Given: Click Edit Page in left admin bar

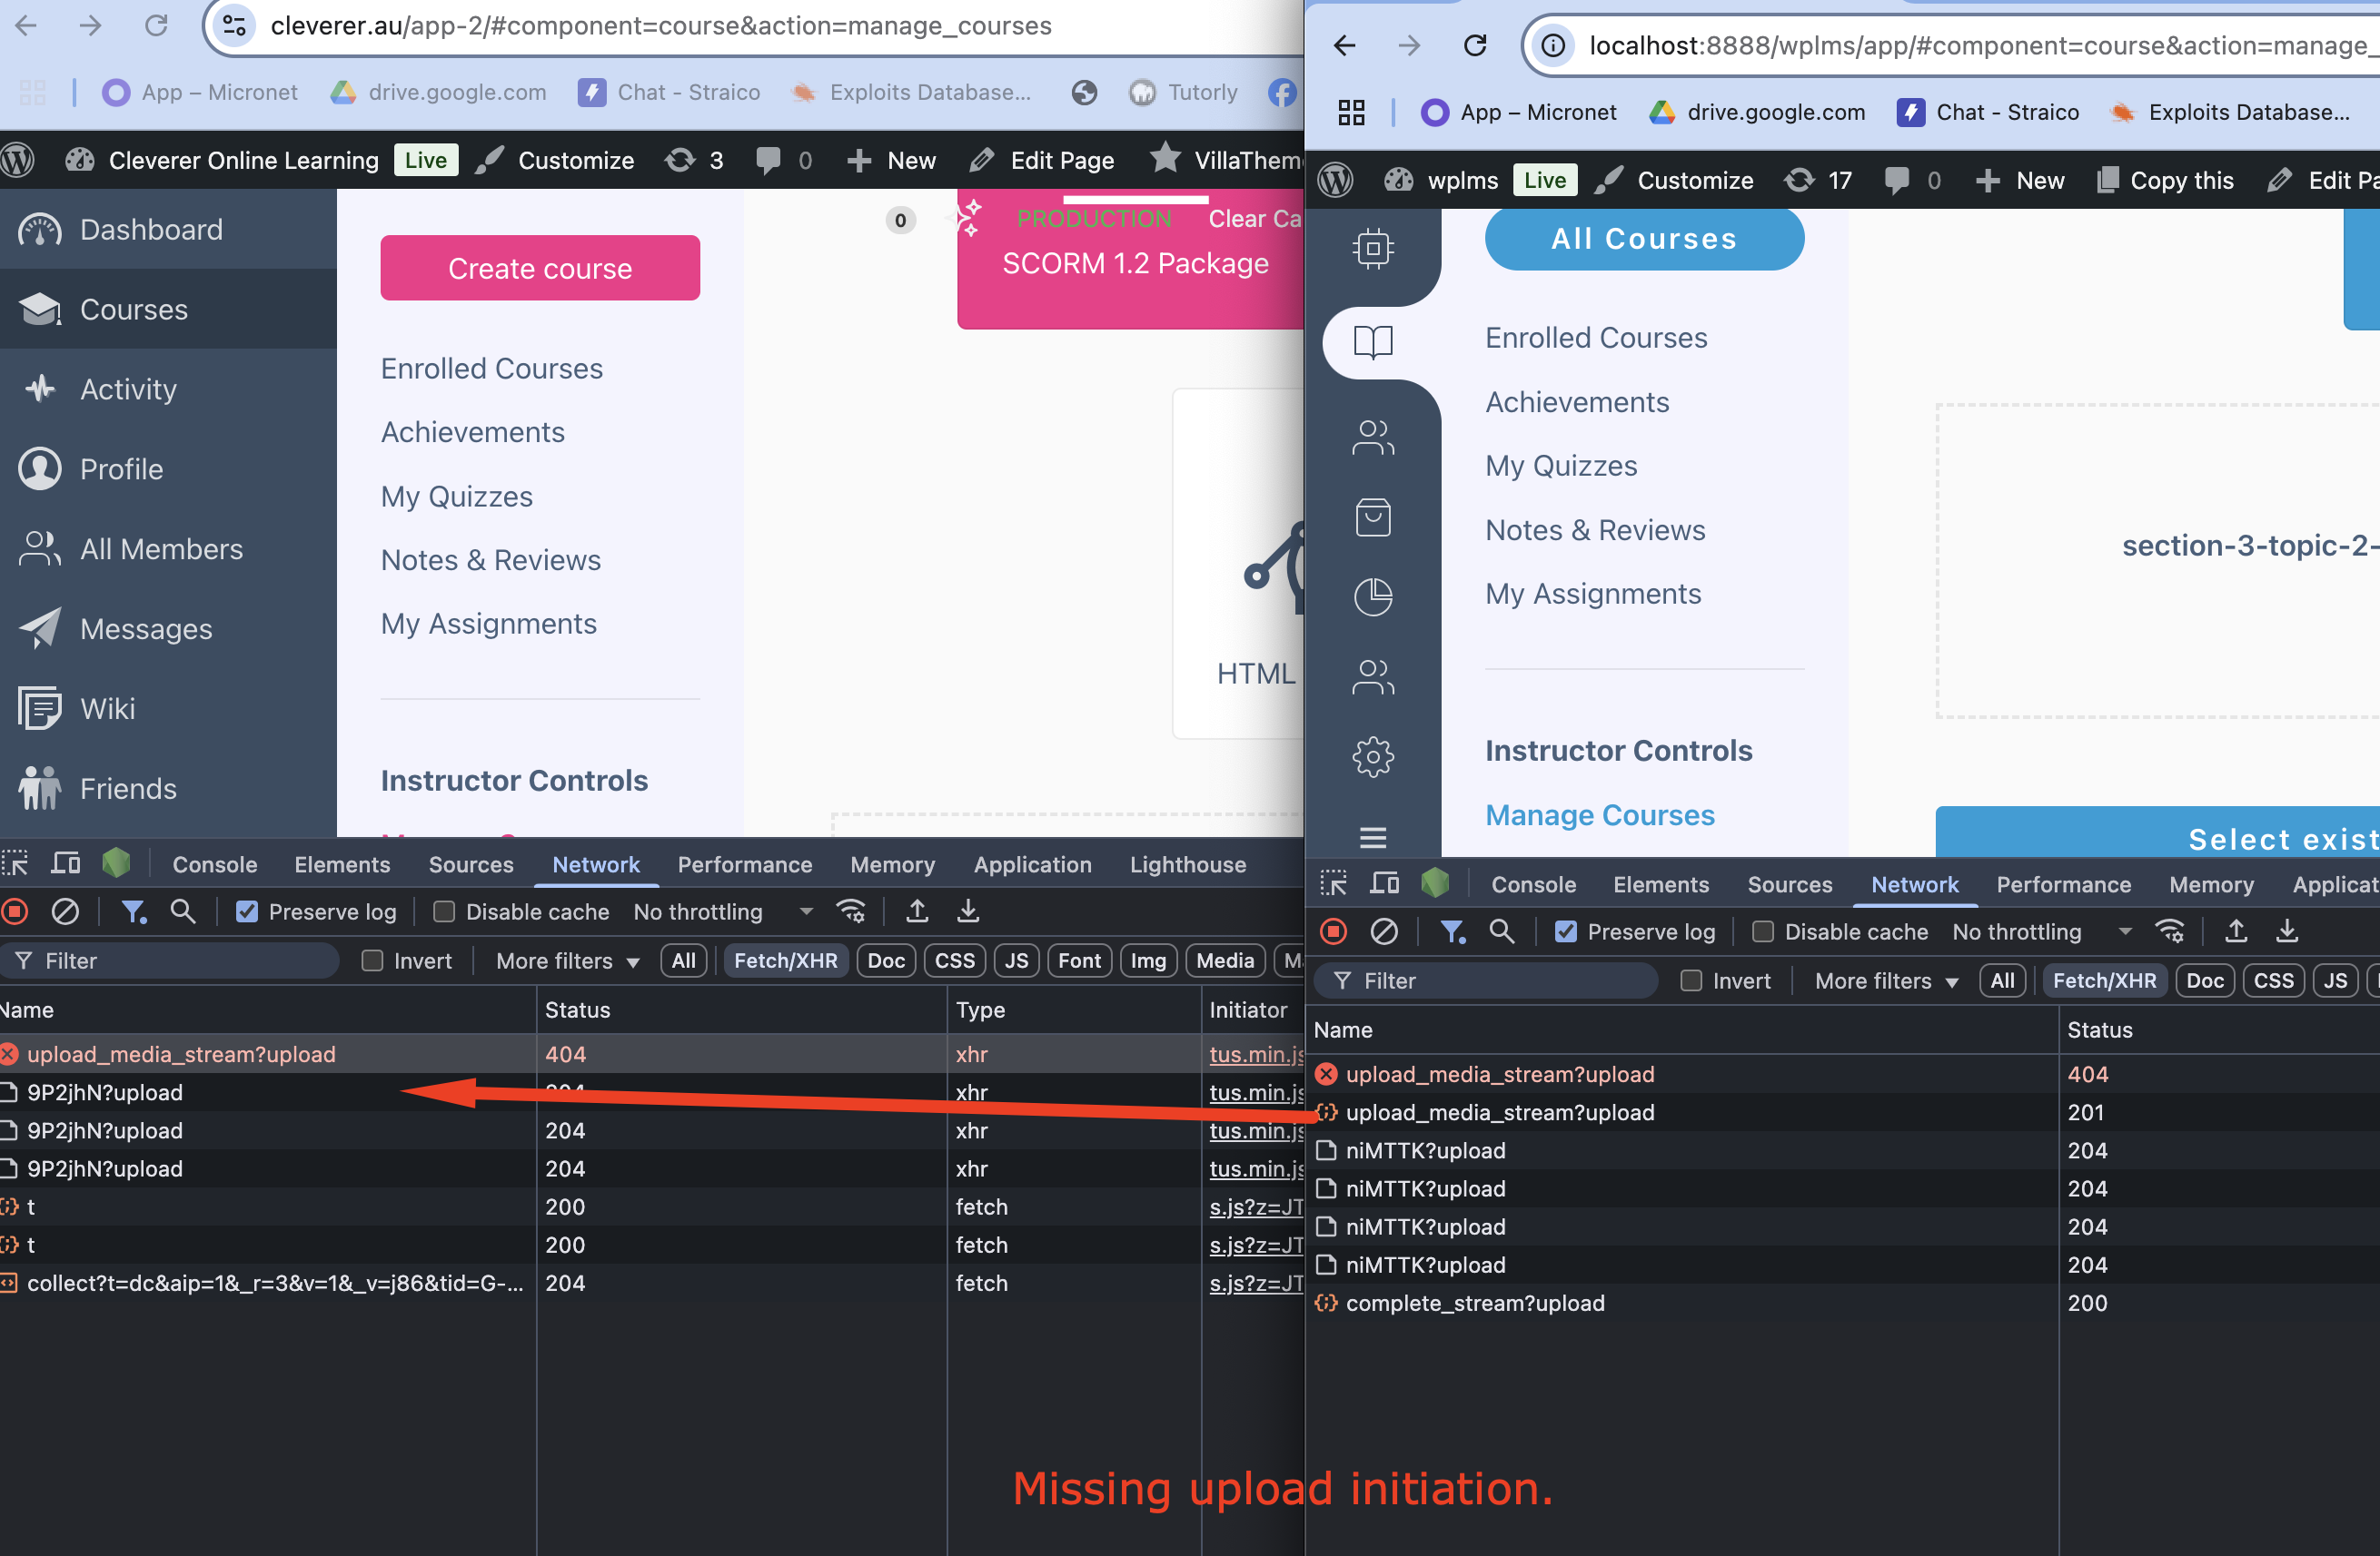Looking at the screenshot, I should (1042, 160).
